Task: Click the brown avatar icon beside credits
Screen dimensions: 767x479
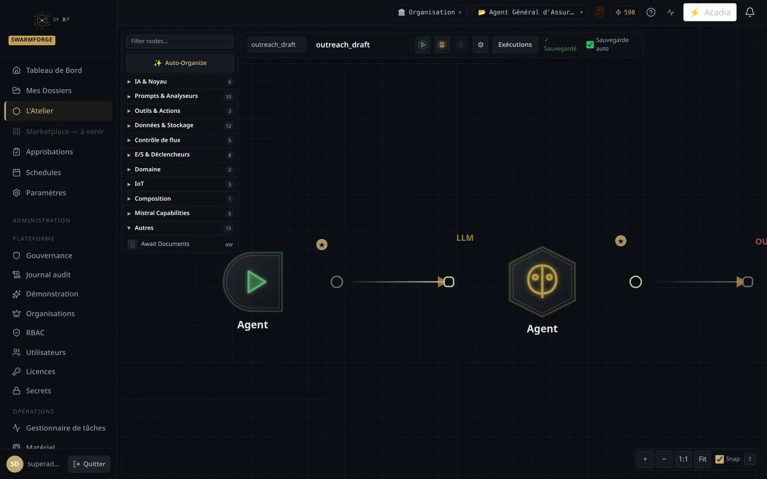Action: [600, 12]
